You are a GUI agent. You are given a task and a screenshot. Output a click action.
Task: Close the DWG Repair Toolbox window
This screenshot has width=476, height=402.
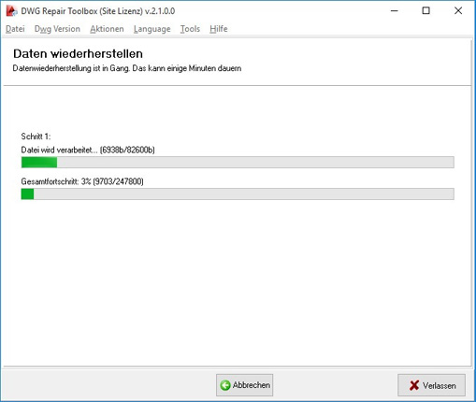coord(458,11)
